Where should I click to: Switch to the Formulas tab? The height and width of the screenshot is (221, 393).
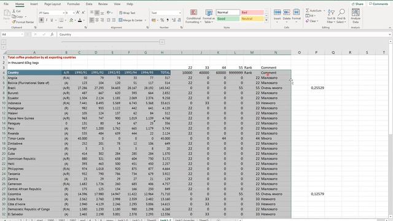tap(74, 4)
